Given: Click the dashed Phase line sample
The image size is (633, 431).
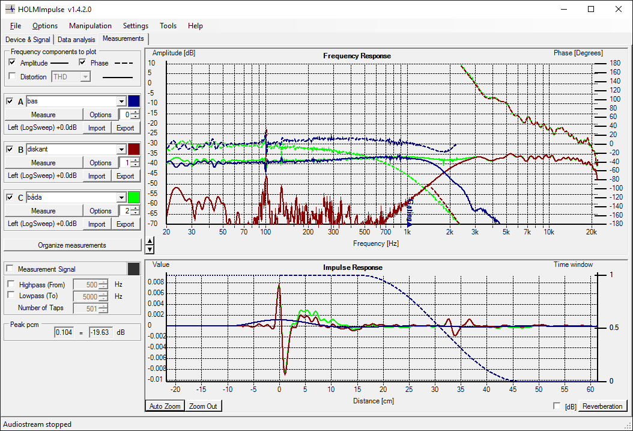Looking at the screenshot, I should (124, 63).
